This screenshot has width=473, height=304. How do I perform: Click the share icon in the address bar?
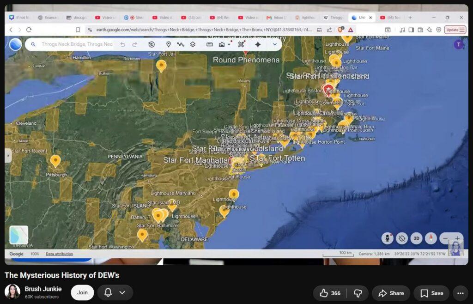329,30
